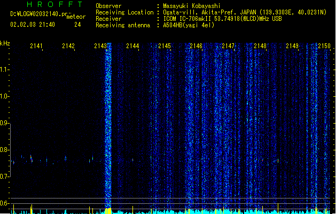
Task: Click the Receiving Location label
Action: pyautogui.click(x=124, y=12)
